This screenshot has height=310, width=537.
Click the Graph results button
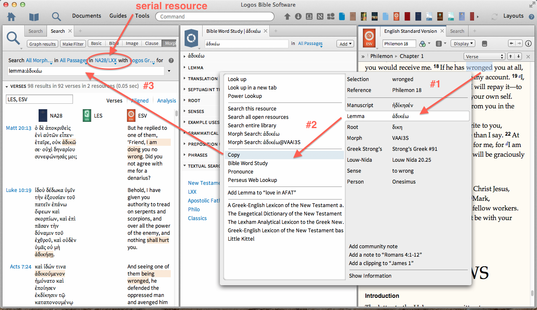tap(42, 44)
